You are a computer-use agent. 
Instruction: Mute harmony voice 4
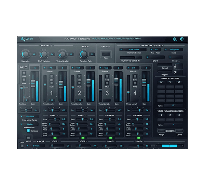click(135, 83)
